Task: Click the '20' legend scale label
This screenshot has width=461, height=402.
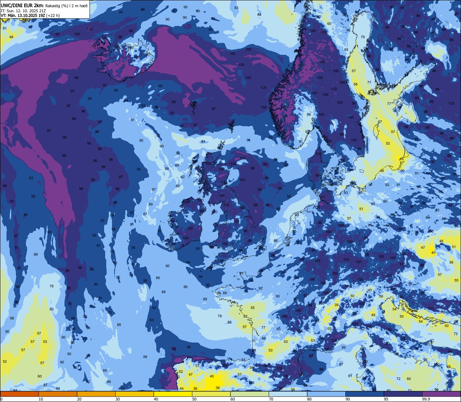Action: coord(79,399)
